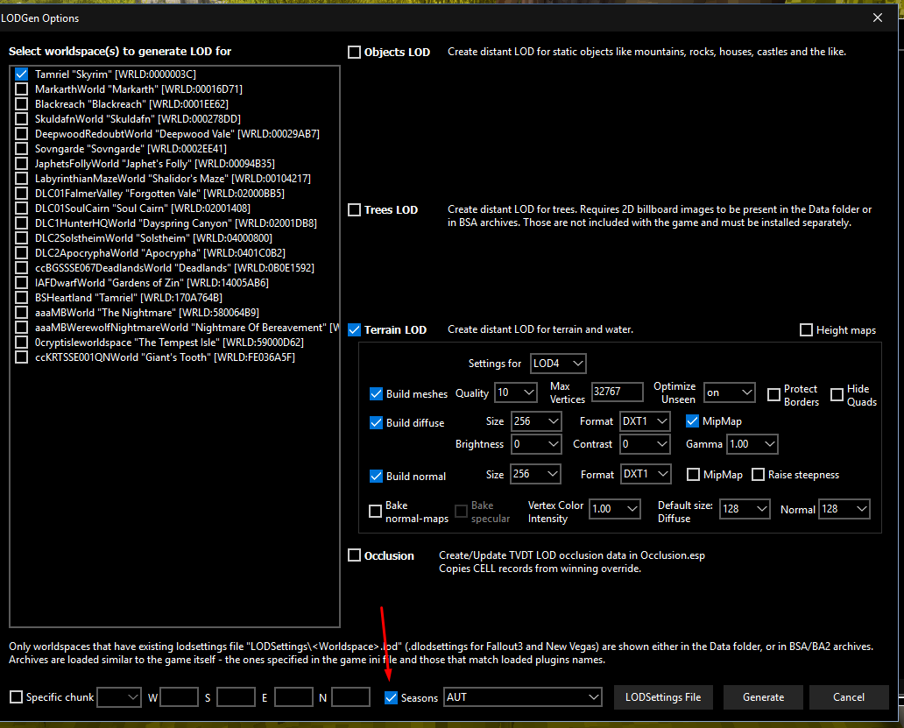Select the DLC2ApocryphaWorld "Apocrypha" row
The width and height of the screenshot is (904, 728).
pyautogui.click(x=175, y=253)
